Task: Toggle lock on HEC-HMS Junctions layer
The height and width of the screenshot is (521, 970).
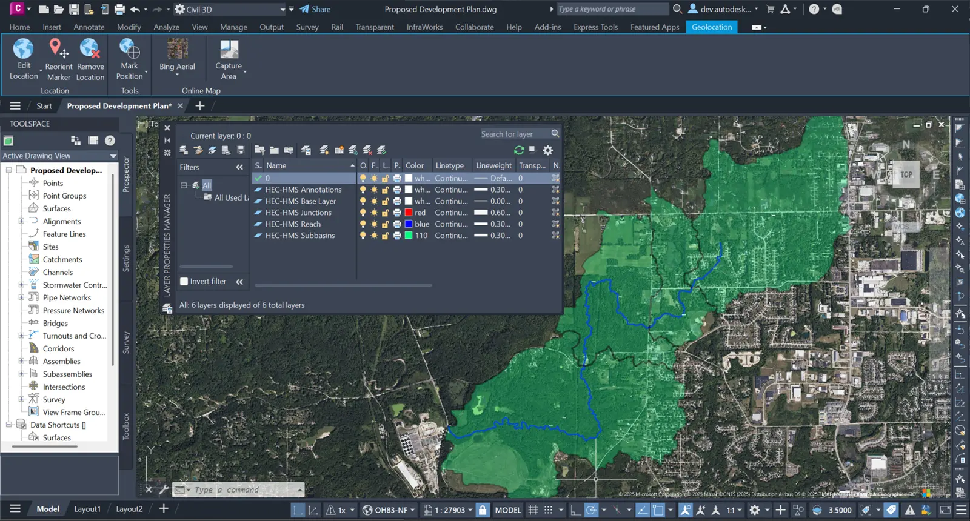Action: tap(385, 213)
